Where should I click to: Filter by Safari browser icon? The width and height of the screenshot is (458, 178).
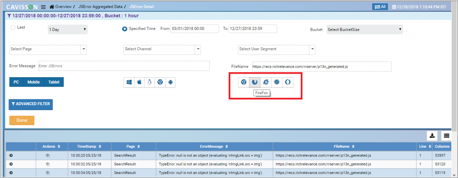[276, 83]
